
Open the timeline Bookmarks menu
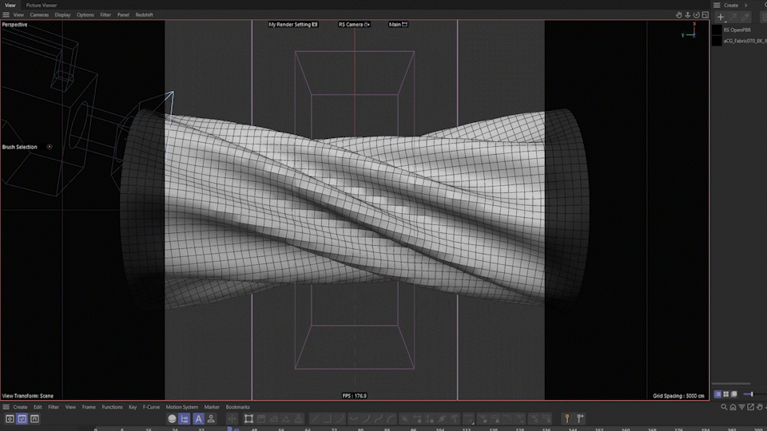pyautogui.click(x=238, y=407)
